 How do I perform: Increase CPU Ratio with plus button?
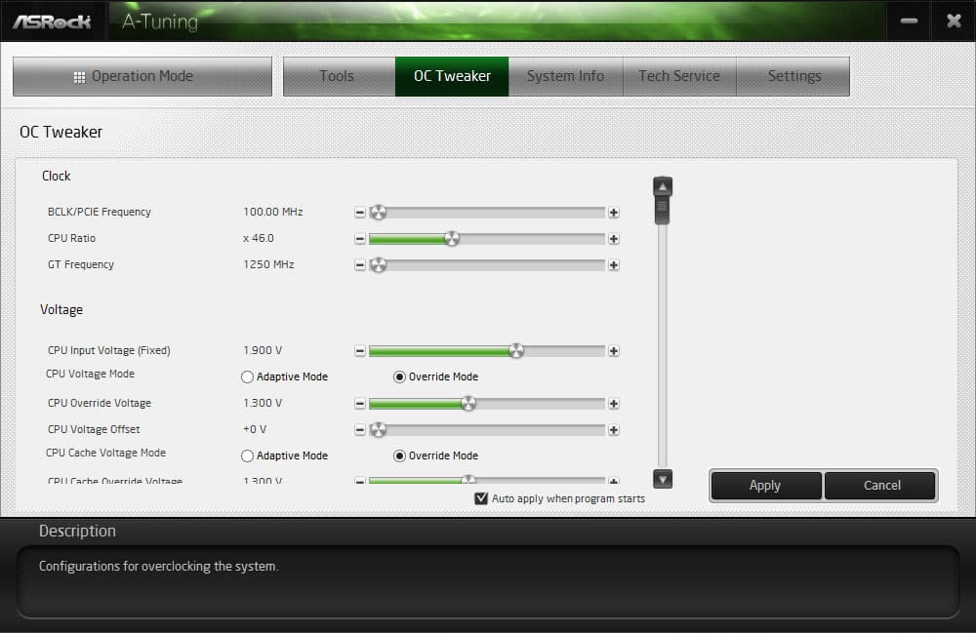point(614,239)
